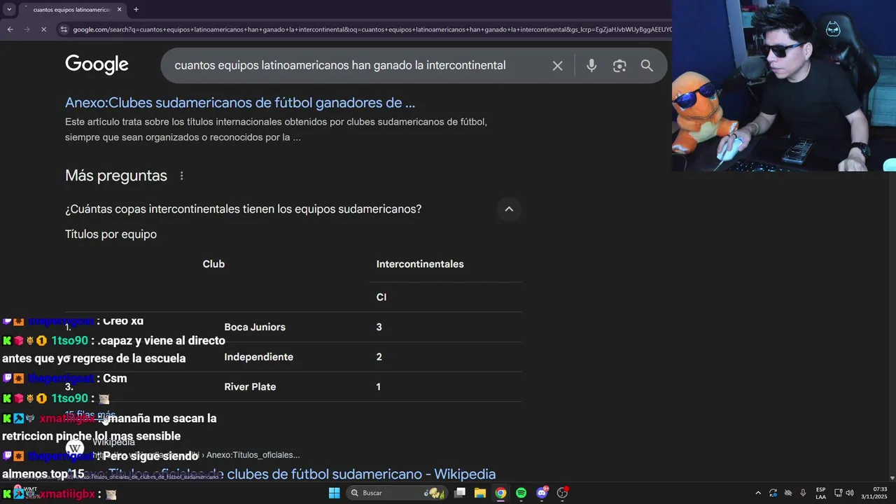Click Independiente's title count '2'
Screen dimensions: 896x504
(x=379, y=357)
